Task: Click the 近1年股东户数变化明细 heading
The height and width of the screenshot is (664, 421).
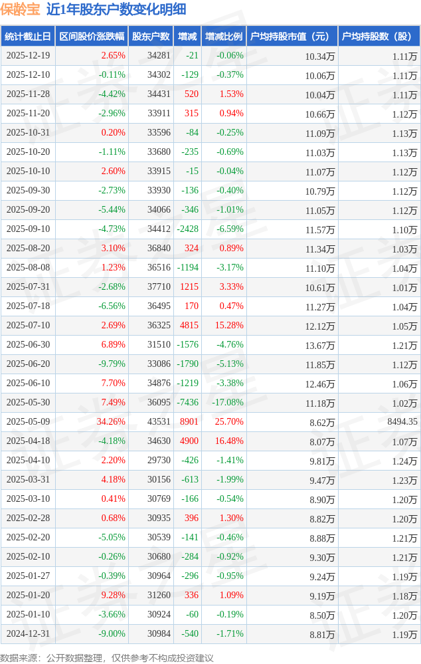Action: pos(116,9)
